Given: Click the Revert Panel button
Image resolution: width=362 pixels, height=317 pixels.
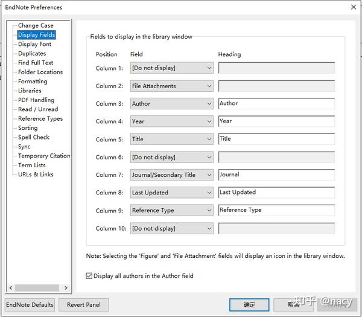Looking at the screenshot, I should click(84, 305).
